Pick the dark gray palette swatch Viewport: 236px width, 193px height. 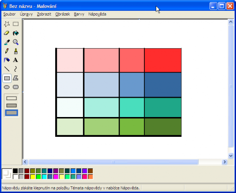coord(21,171)
